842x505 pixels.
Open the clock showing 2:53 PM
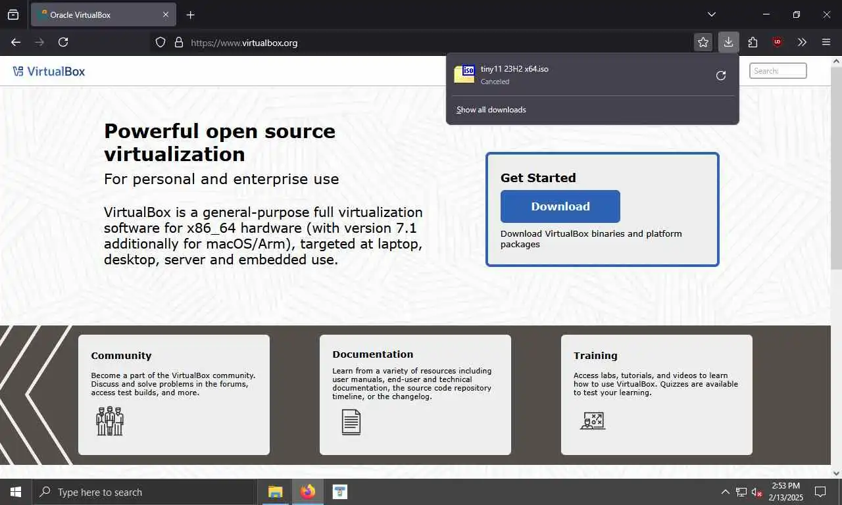786,492
